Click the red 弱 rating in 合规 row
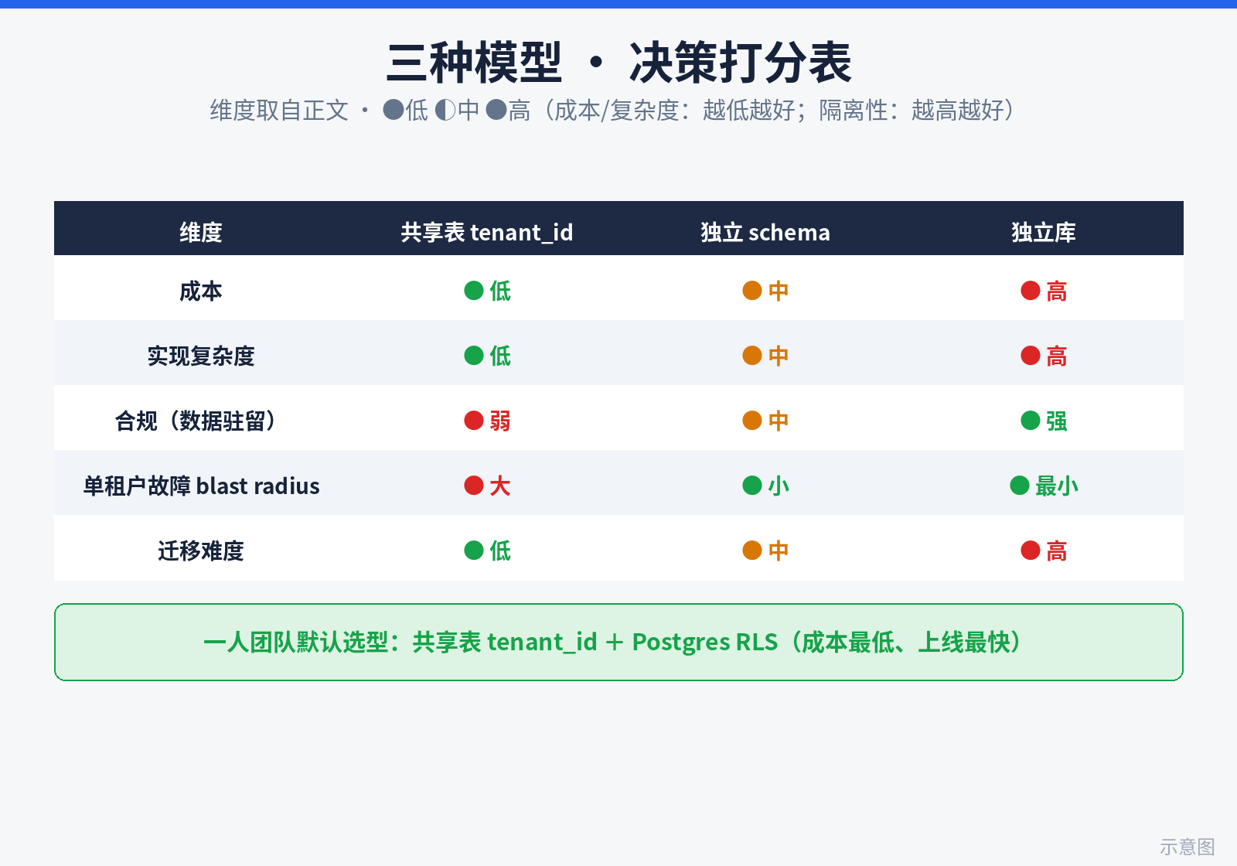 [487, 421]
